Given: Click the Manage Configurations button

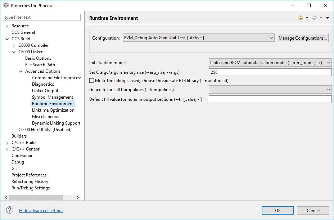Looking at the screenshot, I should click(302, 38).
